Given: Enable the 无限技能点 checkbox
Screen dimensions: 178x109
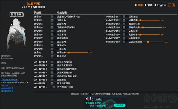Looking at the screenshot, I should [x=124, y=38].
